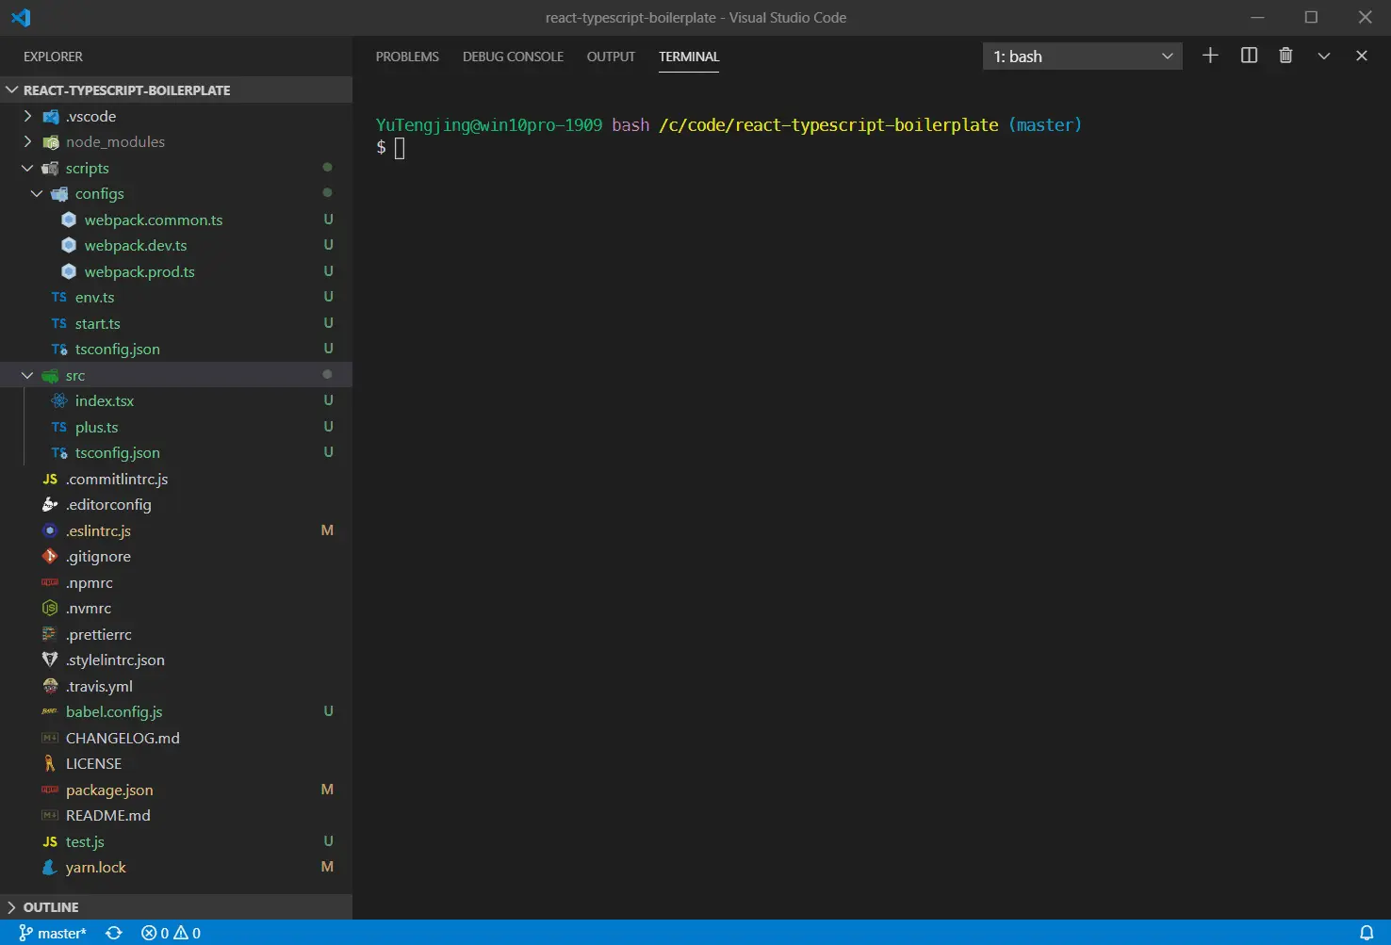
Task: Expand the .vscode folder
Action: [176, 116]
